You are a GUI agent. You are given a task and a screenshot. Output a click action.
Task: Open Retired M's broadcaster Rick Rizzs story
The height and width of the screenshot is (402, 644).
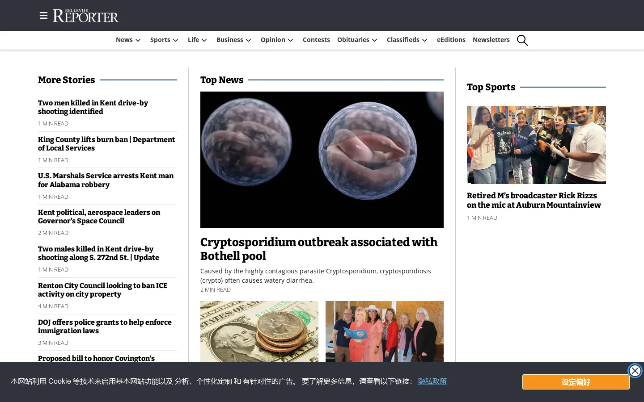click(534, 200)
